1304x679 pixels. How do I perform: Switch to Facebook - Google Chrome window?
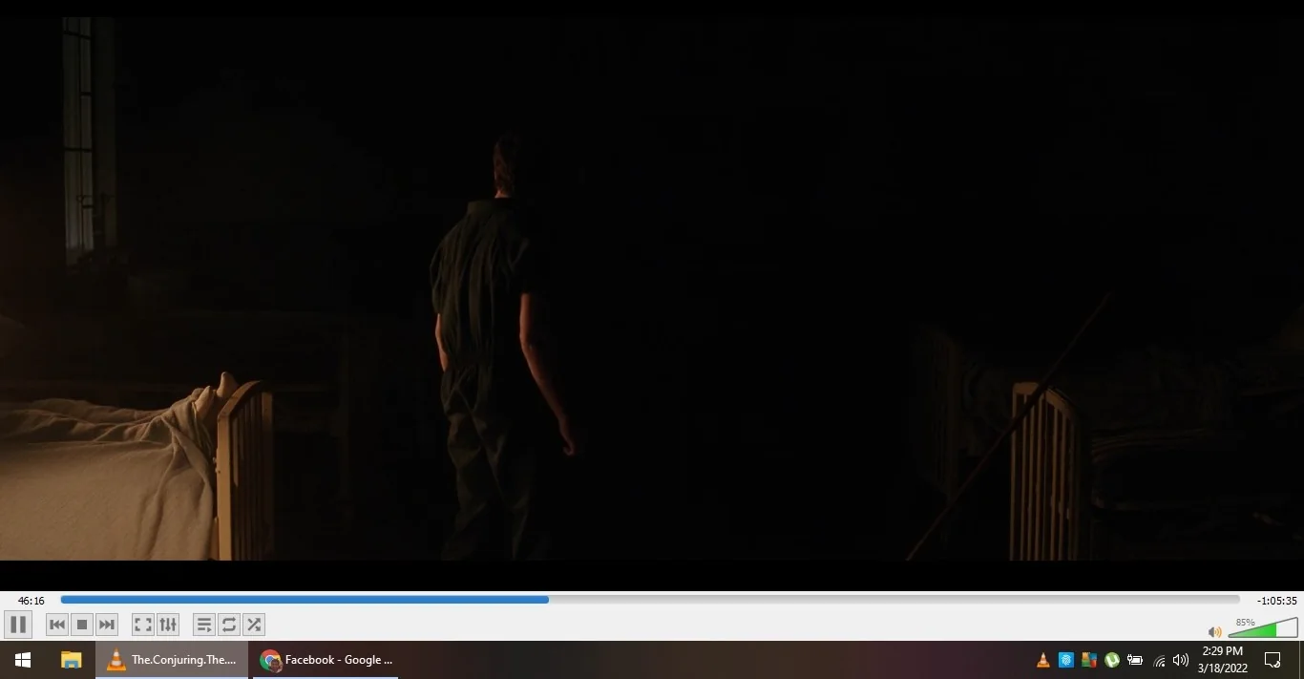click(x=326, y=660)
